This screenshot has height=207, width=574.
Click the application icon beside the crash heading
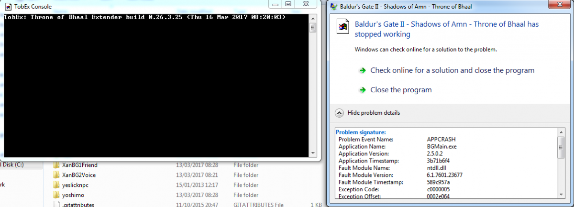[342, 27]
